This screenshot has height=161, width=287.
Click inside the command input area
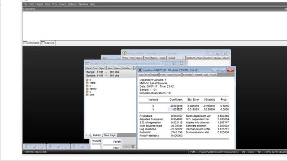coord(155,25)
